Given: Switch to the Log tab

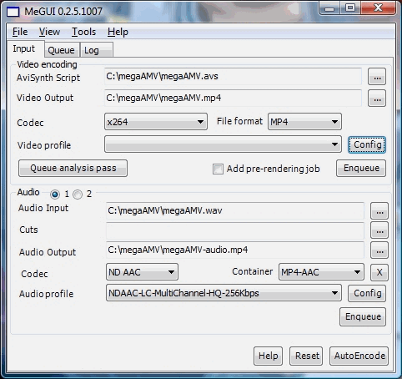Looking at the screenshot, I should tap(96, 50).
